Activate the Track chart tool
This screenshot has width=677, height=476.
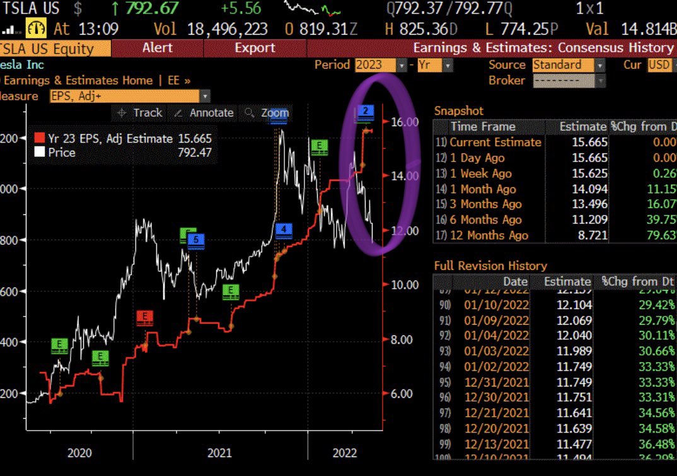(x=139, y=113)
